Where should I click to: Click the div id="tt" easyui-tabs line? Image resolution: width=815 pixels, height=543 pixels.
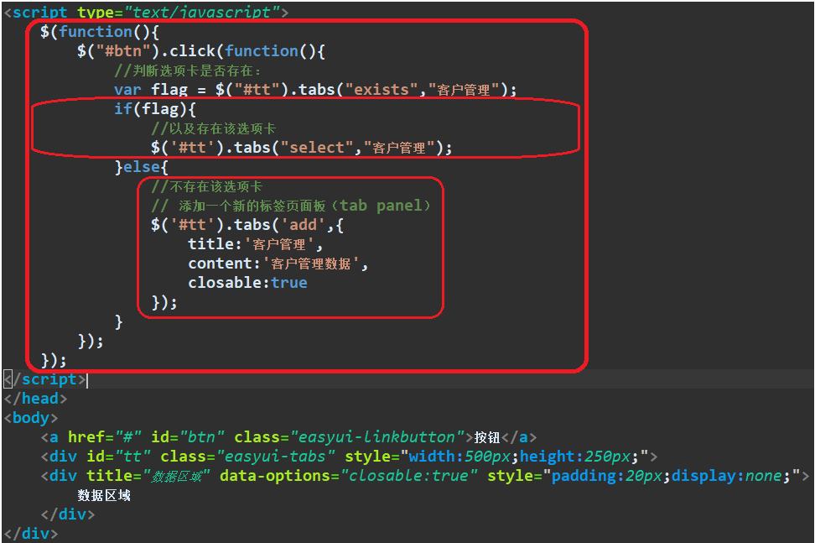pyautogui.click(x=350, y=457)
